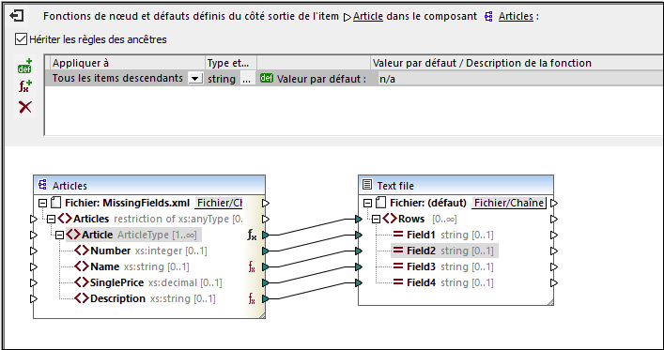Collapse the Fichier: MissingFields.xml node

click(x=42, y=203)
